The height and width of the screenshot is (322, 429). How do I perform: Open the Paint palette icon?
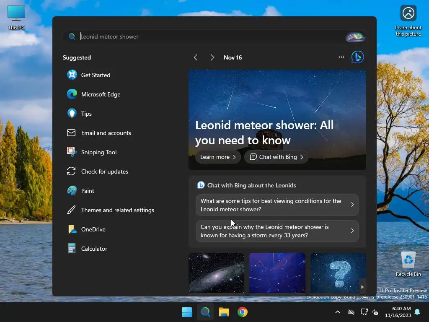point(72,191)
